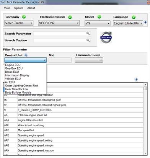The width and height of the screenshot is (150, 158).
Task: Click the table scrollbar thumb
Action: pyautogui.click(x=145, y=88)
